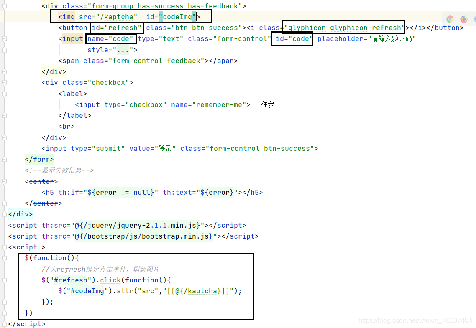Click the type="submit" attribute
Image resolution: width=476 pixels, height=328 pixels.
click(x=98, y=148)
